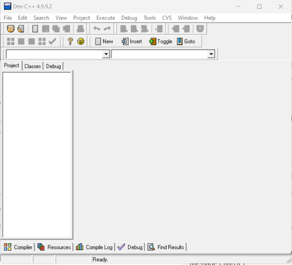Switch to the Debug tab in left panel
Viewport: 292px width, 265px height.
click(54, 66)
